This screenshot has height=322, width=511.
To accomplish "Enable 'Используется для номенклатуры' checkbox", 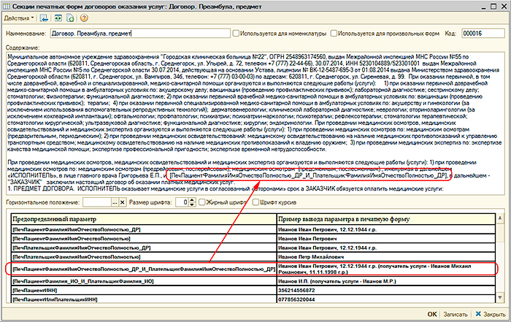I will pos(234,34).
